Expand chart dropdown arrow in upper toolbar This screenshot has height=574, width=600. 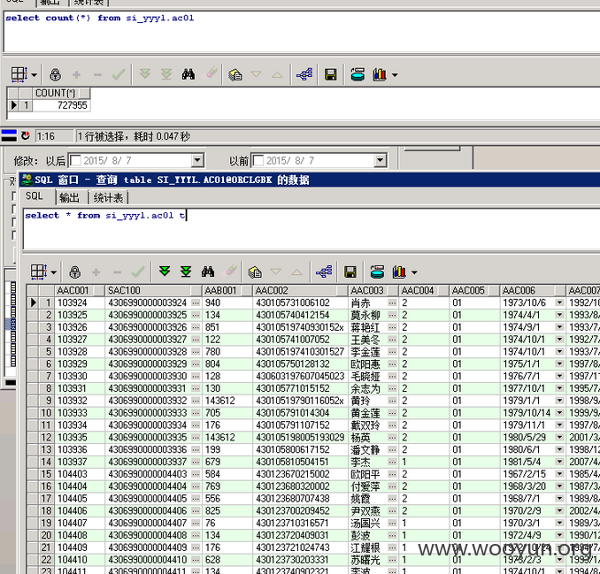[395, 75]
